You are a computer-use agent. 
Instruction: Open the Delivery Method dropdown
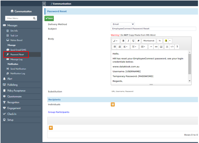click(x=123, y=24)
